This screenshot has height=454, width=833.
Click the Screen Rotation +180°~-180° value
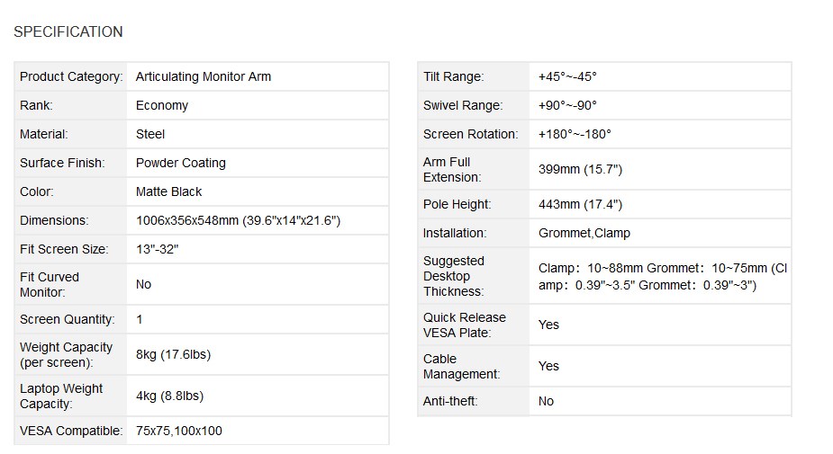pos(575,134)
